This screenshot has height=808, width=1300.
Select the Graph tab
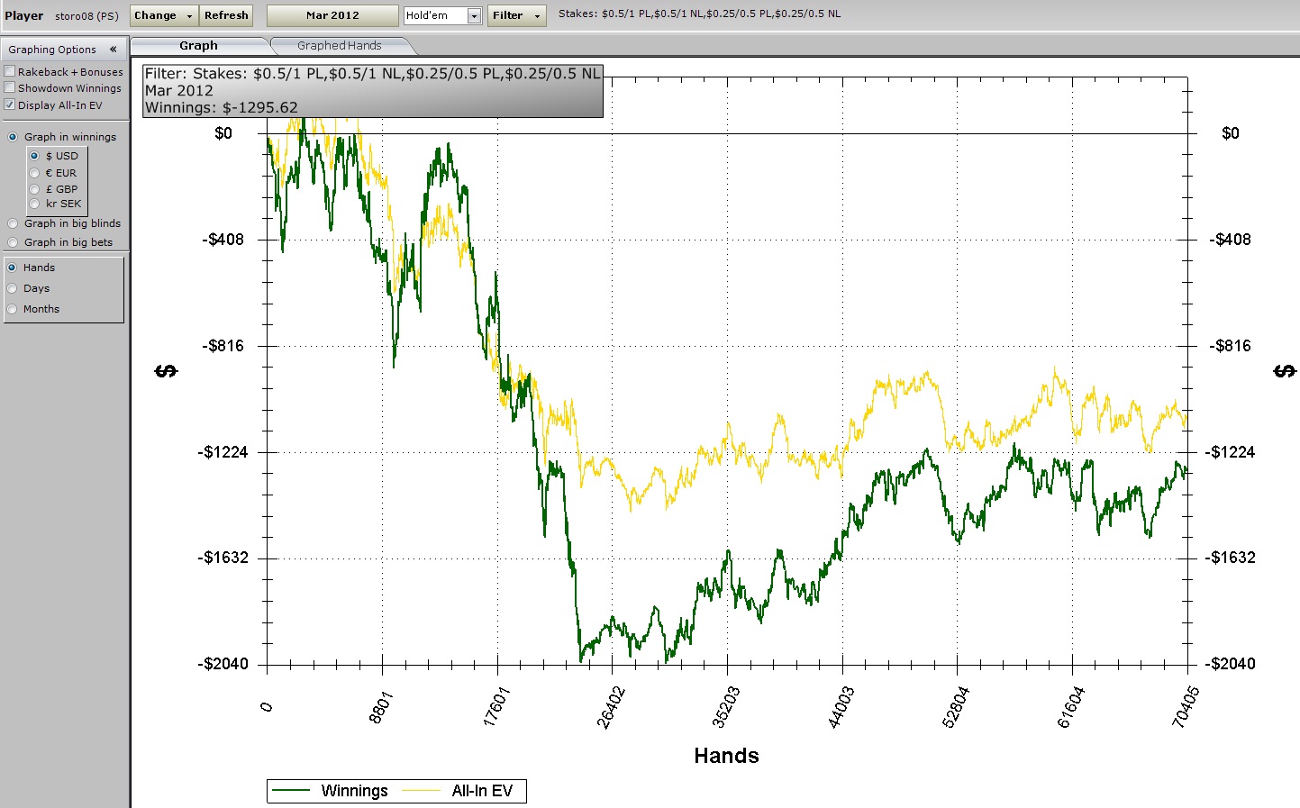(198, 46)
